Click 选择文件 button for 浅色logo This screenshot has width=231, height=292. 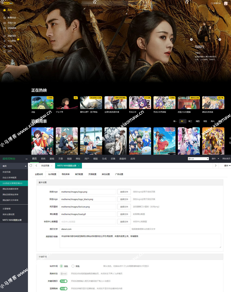pos(124,192)
